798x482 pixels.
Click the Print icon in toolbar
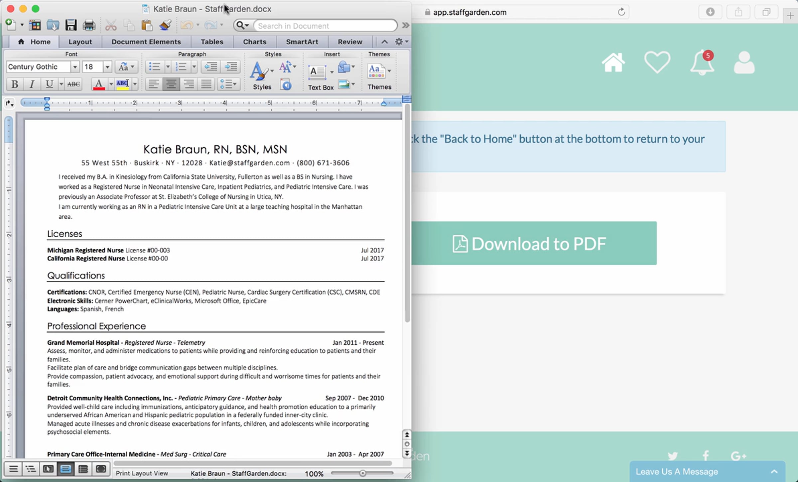click(x=89, y=25)
